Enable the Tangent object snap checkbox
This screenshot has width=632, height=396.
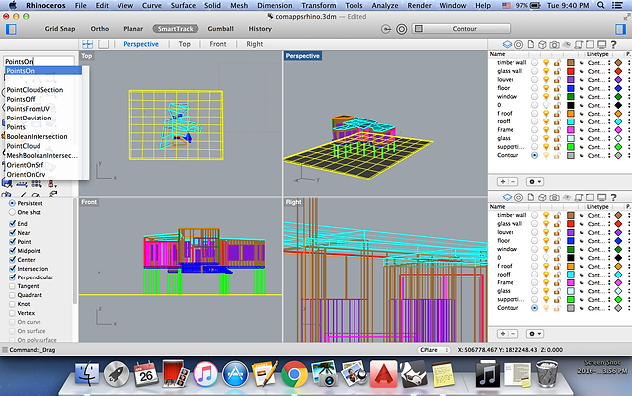[x=11, y=286]
